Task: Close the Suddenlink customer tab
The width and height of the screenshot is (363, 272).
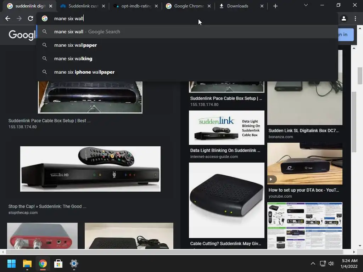Action: click(x=104, y=6)
